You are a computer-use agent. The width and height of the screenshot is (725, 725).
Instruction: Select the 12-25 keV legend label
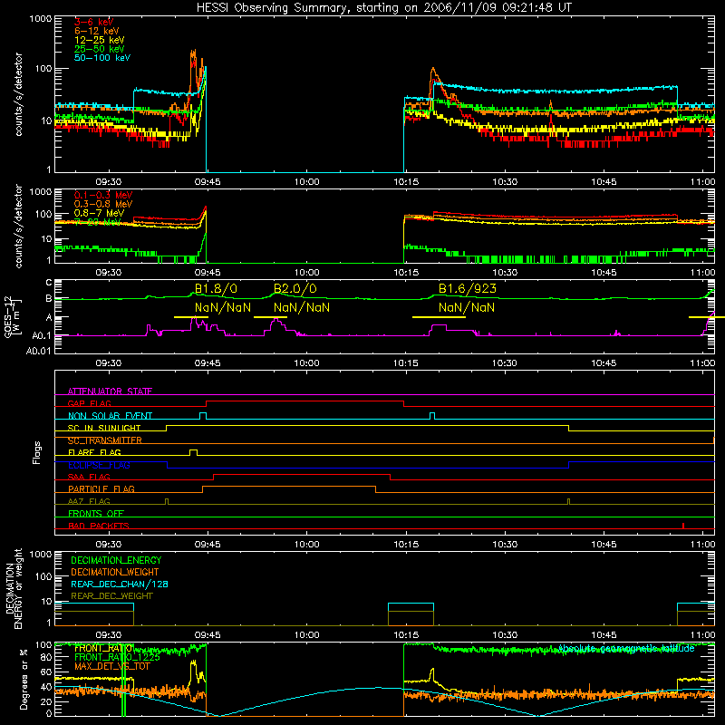pyautogui.click(x=100, y=40)
